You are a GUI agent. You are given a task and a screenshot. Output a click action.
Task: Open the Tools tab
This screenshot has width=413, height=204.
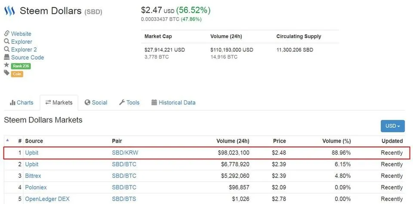[x=129, y=103]
